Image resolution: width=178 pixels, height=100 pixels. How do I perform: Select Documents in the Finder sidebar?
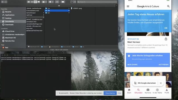click(9, 21)
